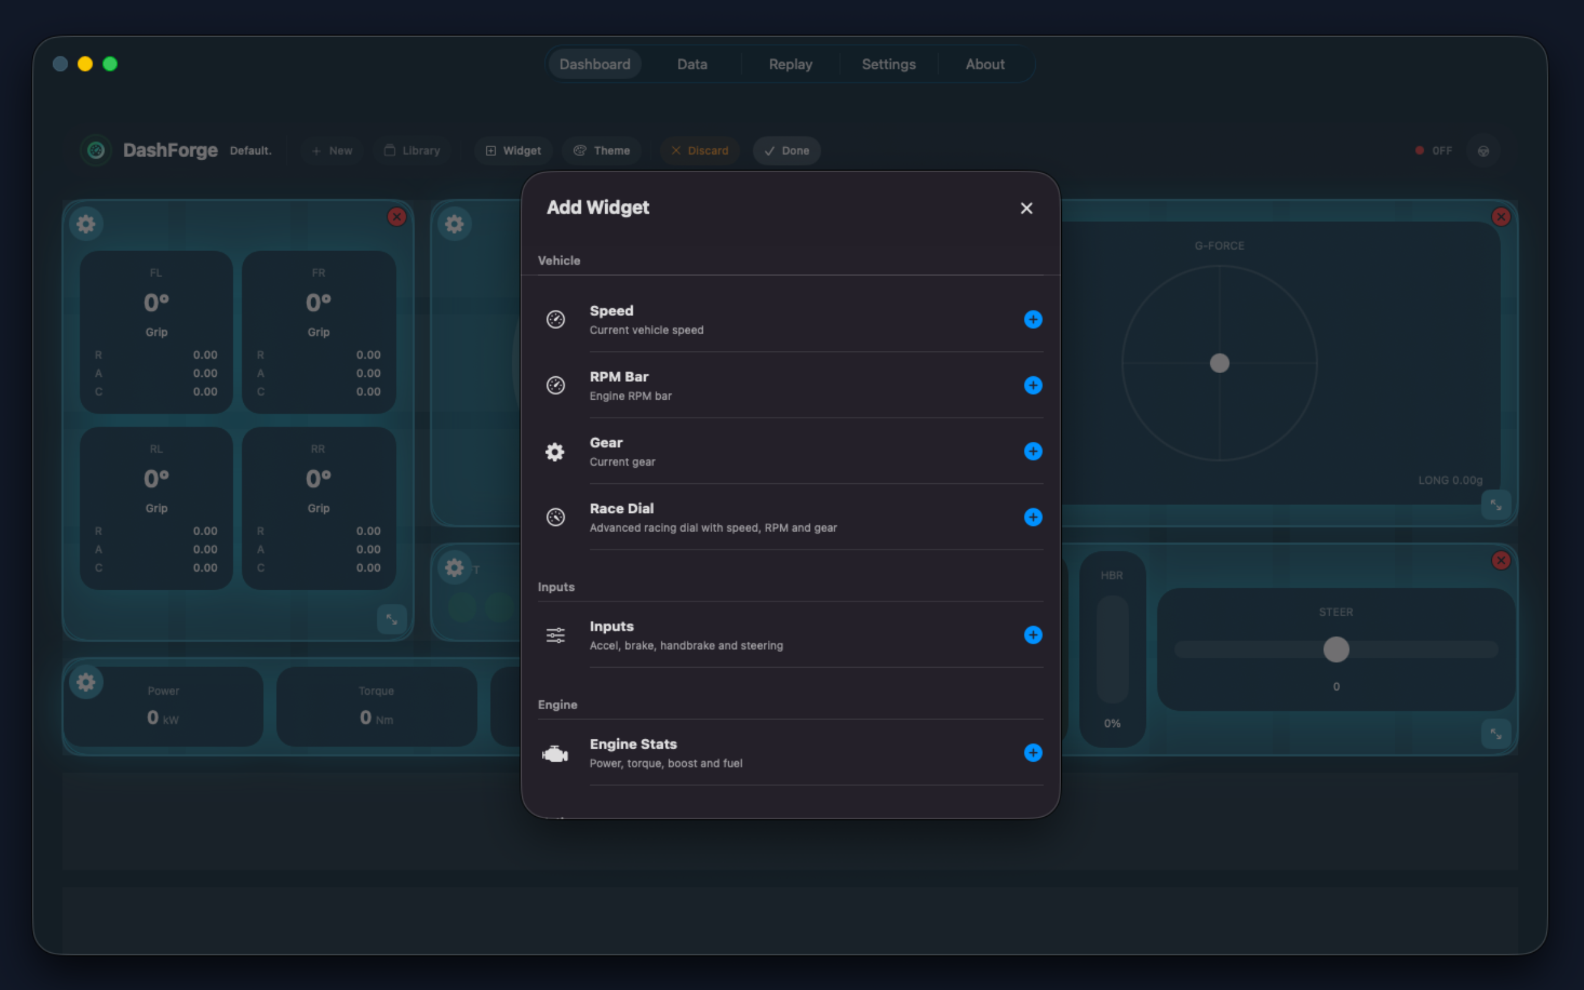Open settings gear of Power/Torque widget
The image size is (1584, 990).
tap(86, 682)
